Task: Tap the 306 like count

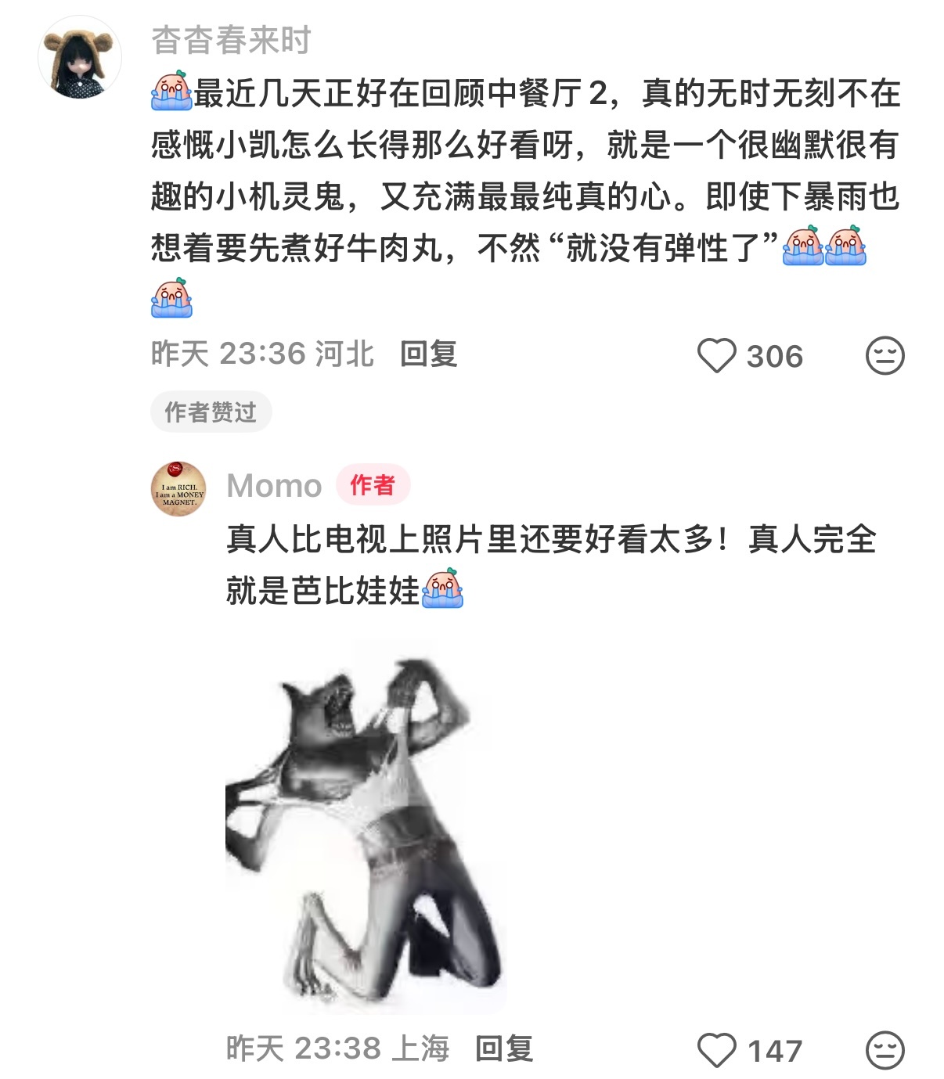Action: tap(774, 357)
